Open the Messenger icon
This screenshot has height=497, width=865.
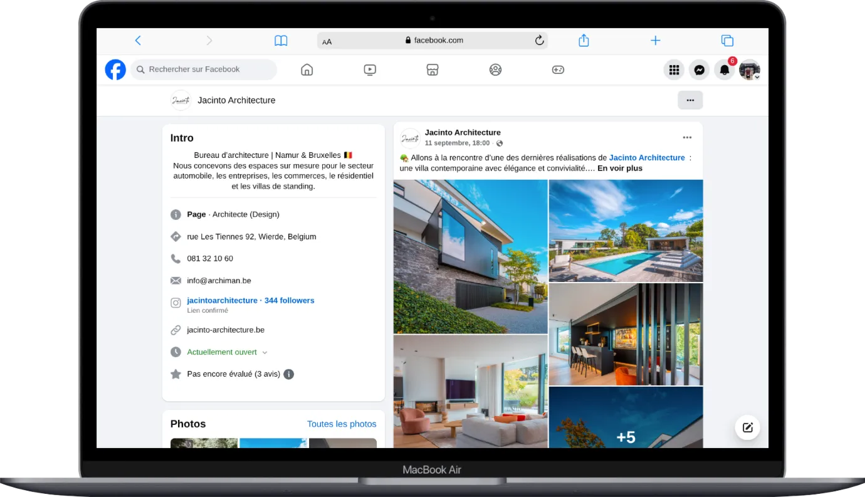tap(699, 70)
